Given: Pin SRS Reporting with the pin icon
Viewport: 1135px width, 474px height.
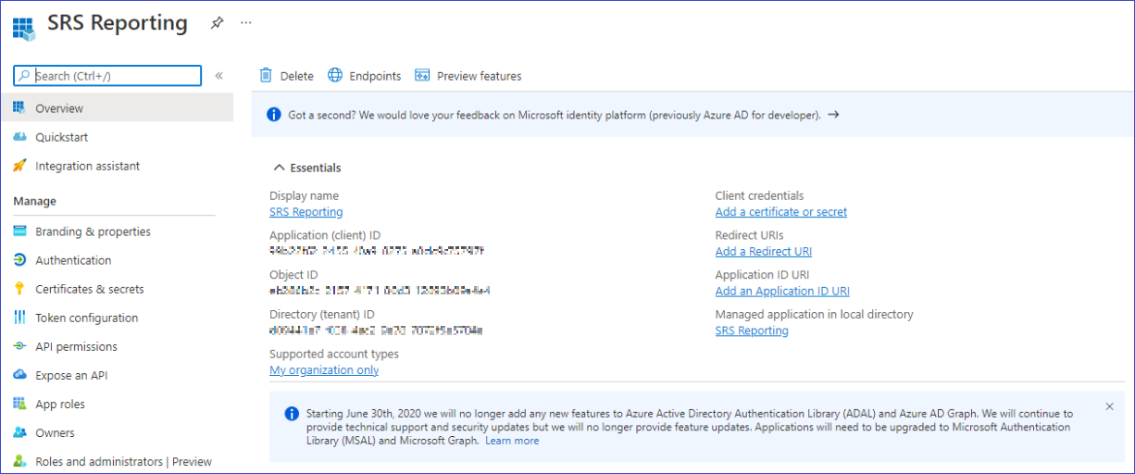Looking at the screenshot, I should click(217, 23).
